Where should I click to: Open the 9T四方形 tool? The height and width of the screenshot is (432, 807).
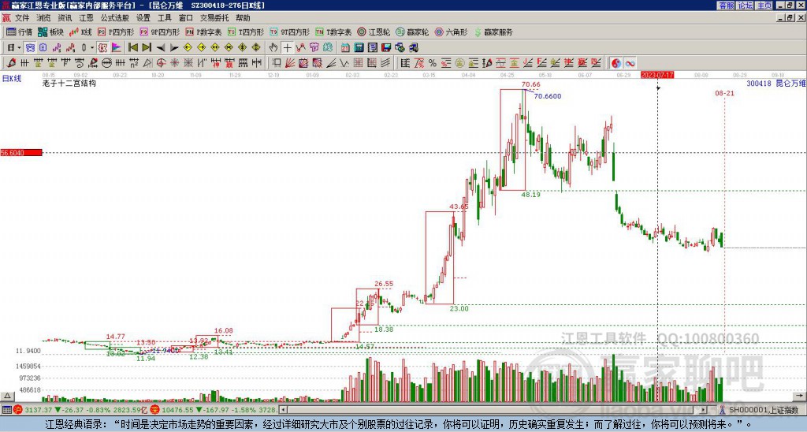[290, 32]
